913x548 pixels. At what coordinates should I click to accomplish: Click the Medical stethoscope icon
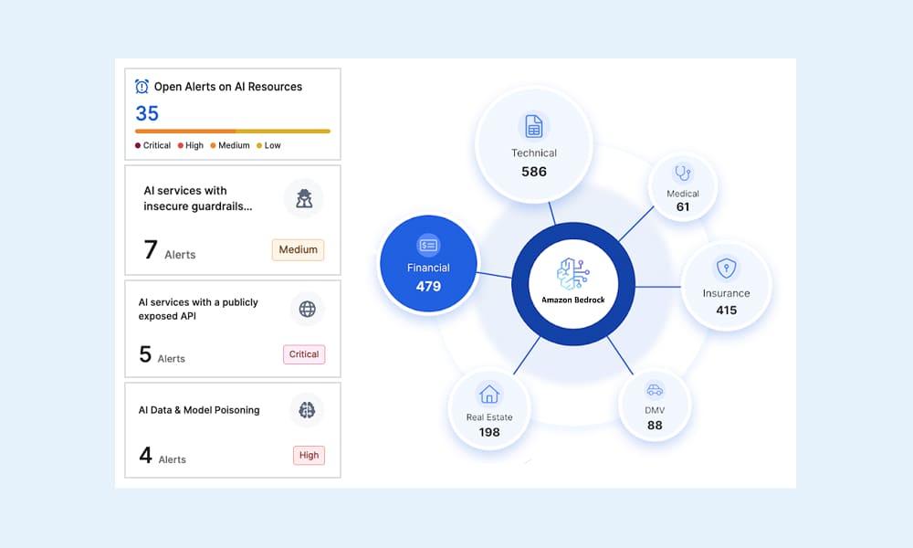click(682, 173)
